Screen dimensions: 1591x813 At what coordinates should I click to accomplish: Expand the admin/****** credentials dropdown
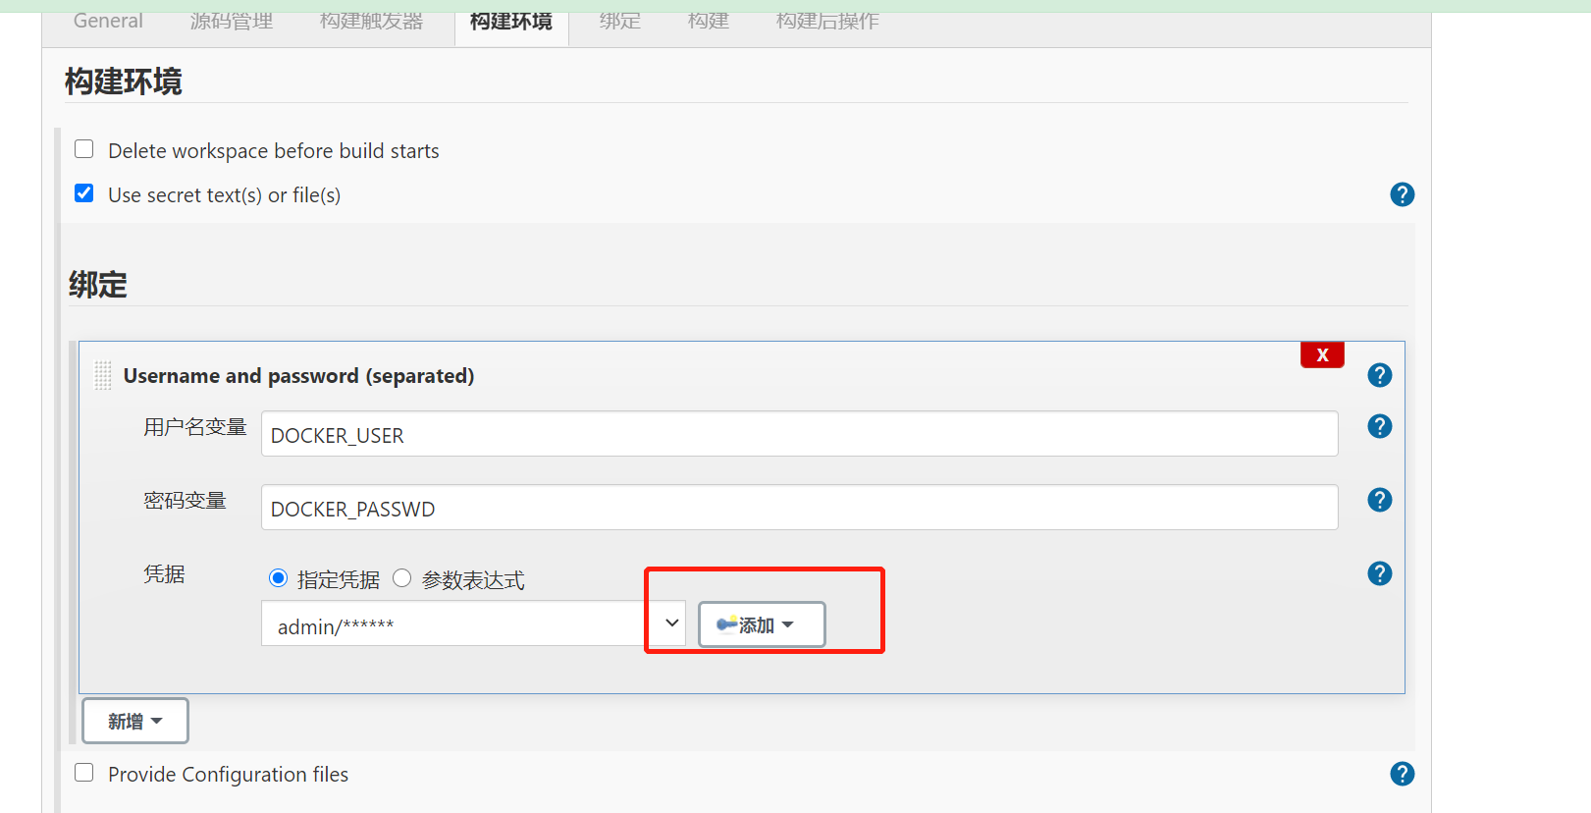pyautogui.click(x=473, y=623)
